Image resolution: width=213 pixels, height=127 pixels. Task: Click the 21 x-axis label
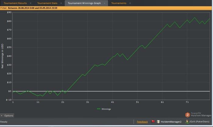tap(63, 102)
